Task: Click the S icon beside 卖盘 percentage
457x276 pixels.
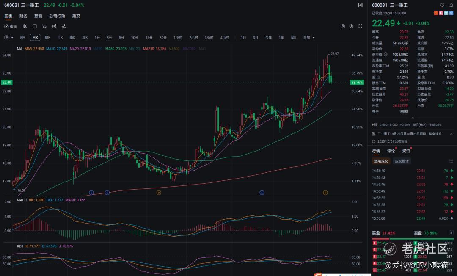Action: coord(451,232)
